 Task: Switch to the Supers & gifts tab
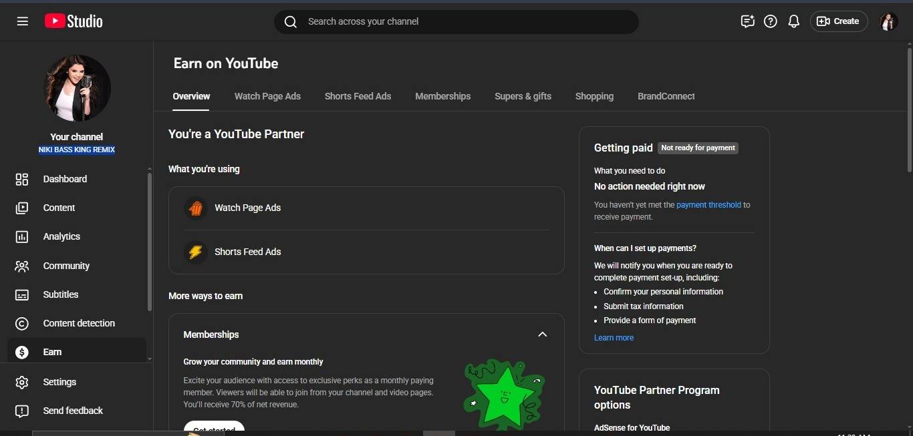[x=523, y=96]
